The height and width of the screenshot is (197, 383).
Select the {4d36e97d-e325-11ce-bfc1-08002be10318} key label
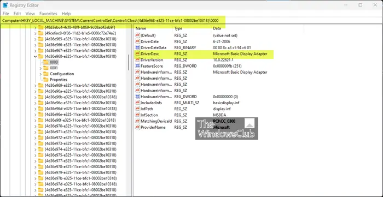80,184
